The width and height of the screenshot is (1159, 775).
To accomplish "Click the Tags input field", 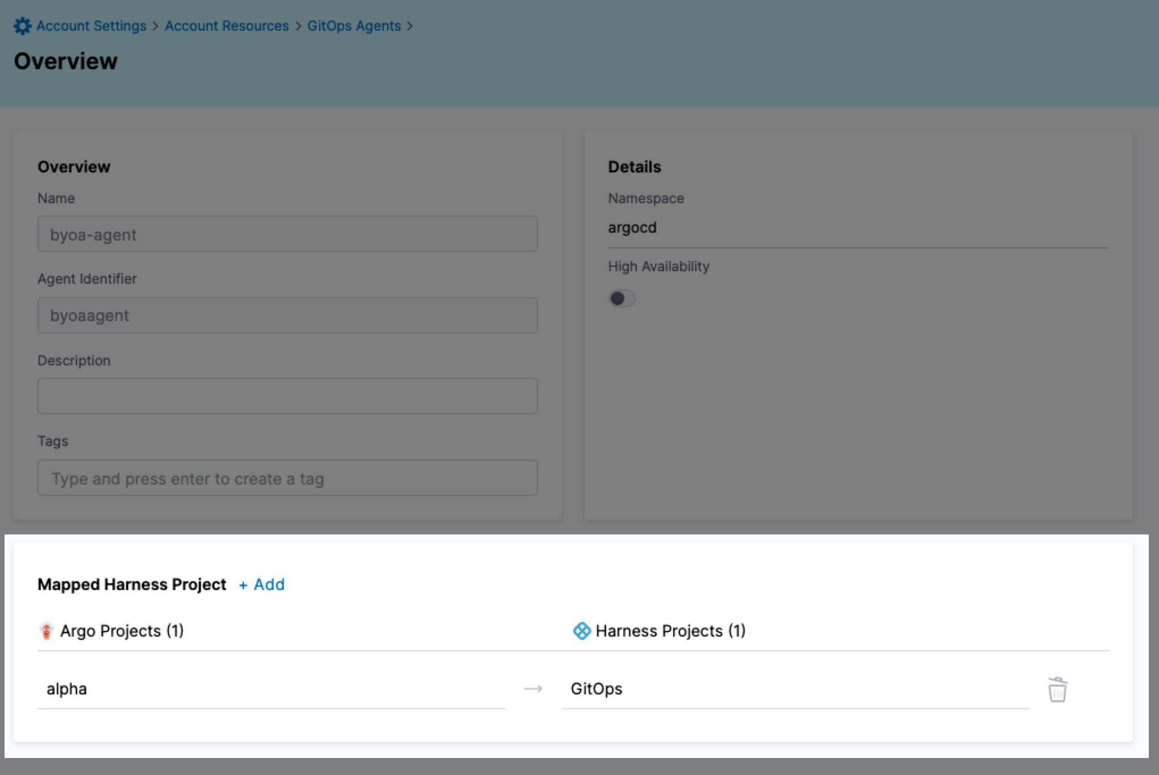I will [287, 478].
